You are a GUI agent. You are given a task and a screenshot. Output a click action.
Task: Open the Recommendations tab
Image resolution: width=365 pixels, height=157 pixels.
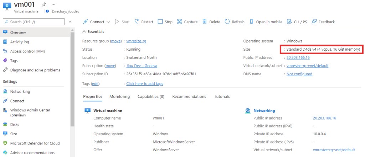pos(189,96)
